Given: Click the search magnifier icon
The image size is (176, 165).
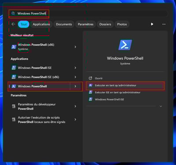Looking at the screenshot, I should coord(13,14).
